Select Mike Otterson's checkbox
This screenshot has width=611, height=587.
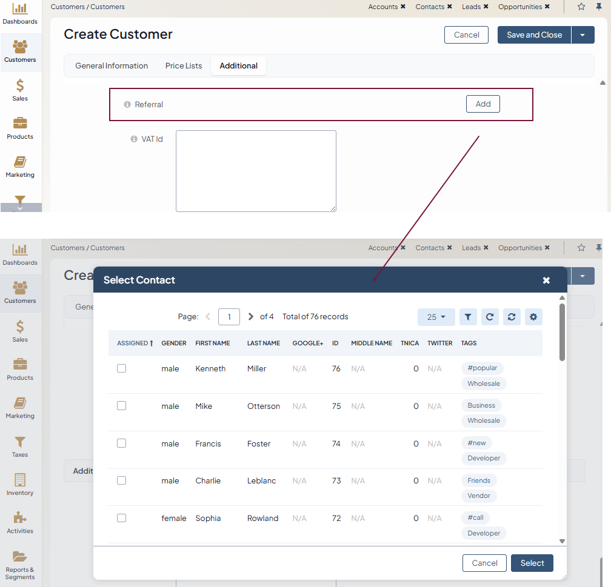pyautogui.click(x=122, y=406)
